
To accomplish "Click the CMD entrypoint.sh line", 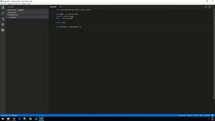I will (x=69, y=27).
